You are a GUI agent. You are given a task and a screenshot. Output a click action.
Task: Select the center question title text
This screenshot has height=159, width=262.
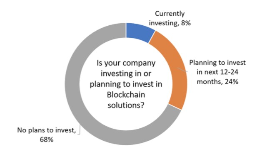tap(126, 84)
